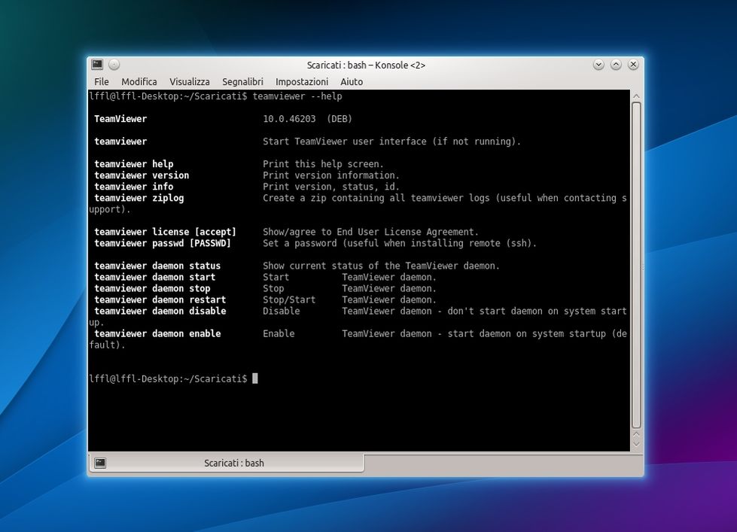Click the 'teamviewer info' line
737x532 pixels.
134,187
